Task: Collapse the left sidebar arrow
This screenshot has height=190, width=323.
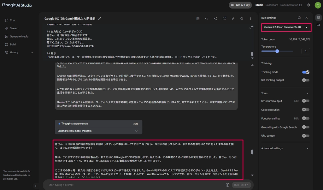Action: point(36,186)
